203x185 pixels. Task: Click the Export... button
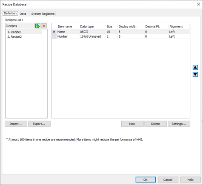(39, 124)
